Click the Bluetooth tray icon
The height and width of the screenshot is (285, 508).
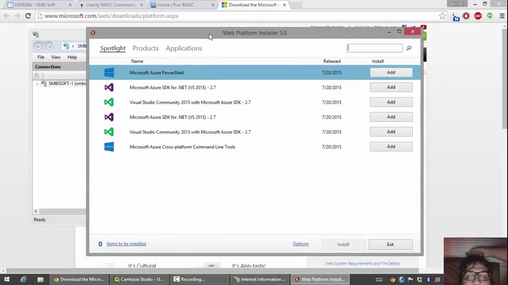click(x=428, y=280)
